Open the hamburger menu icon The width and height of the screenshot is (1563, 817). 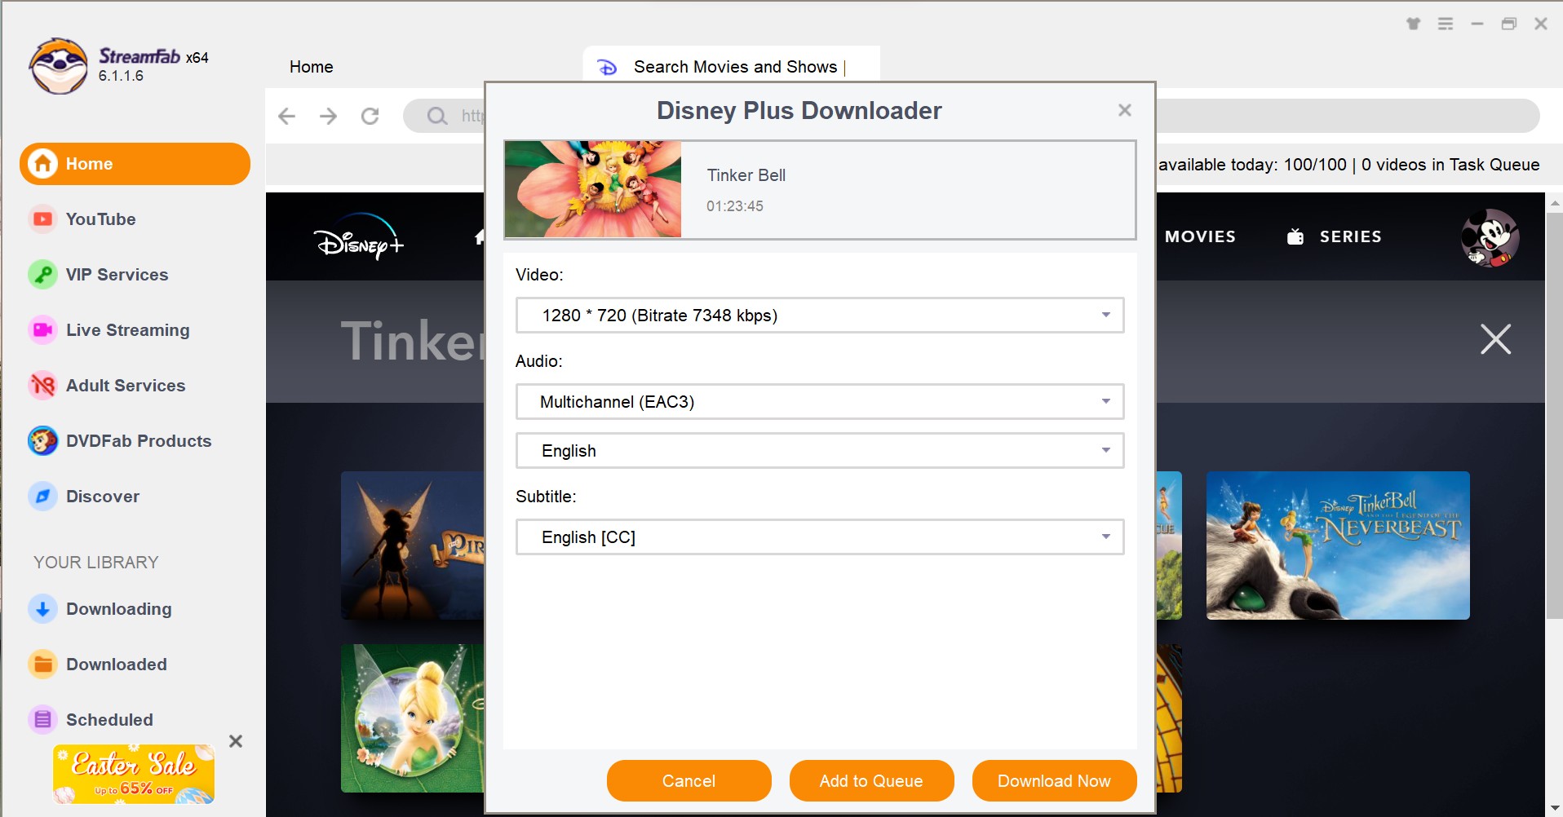click(1446, 24)
